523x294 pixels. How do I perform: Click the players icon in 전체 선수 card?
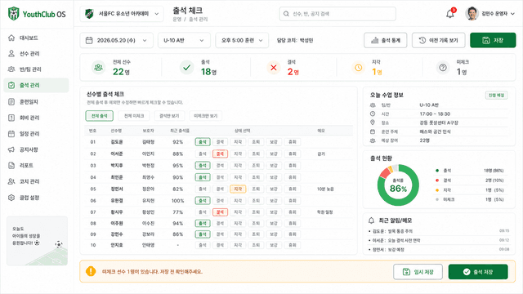[98, 68]
